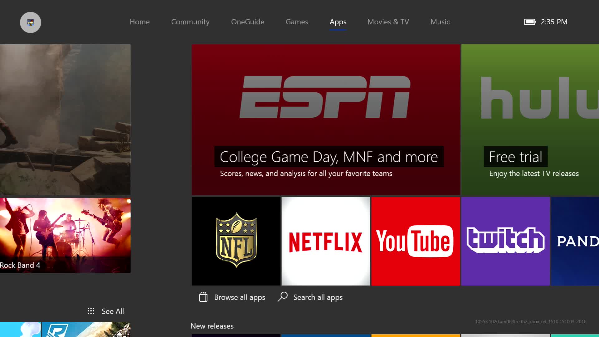Launch the Netflix app tile
599x337 pixels.
tap(326, 241)
